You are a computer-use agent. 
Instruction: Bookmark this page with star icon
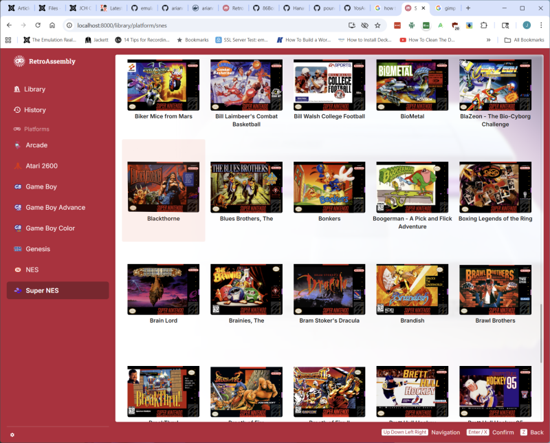tap(377, 25)
